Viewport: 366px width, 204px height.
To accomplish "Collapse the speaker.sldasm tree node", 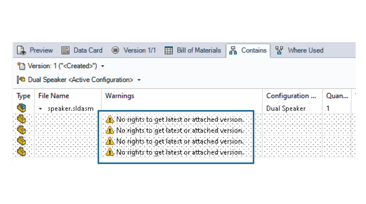I will [40, 109].
